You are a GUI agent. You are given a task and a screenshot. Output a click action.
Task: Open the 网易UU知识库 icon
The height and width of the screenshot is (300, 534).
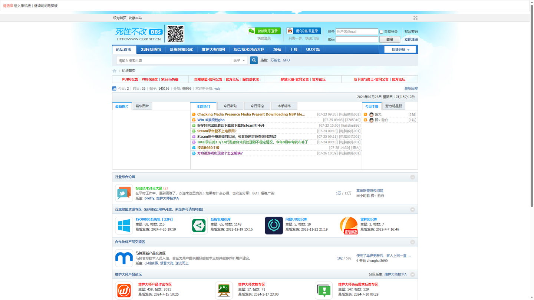(x=274, y=226)
